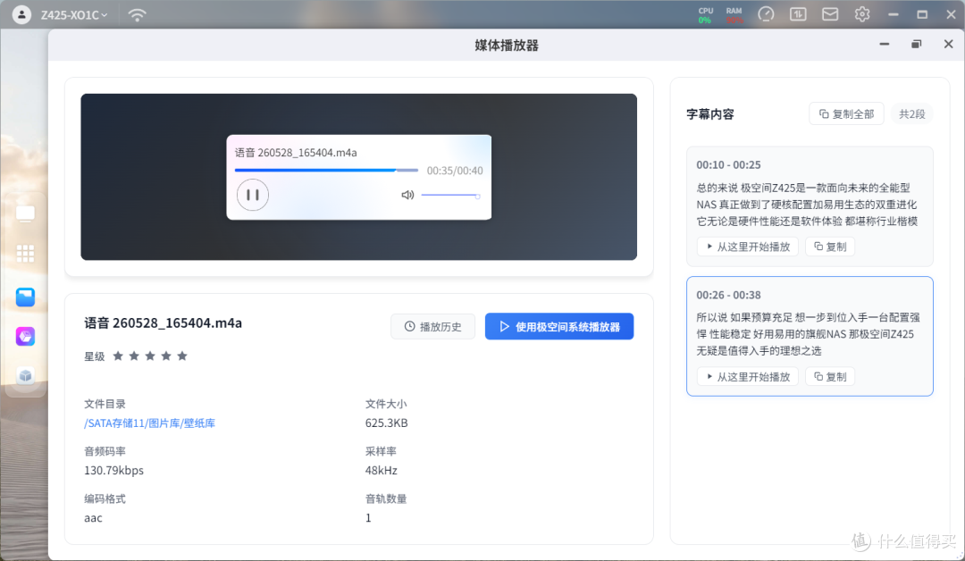Click 使用极空间系统播放器 button
The height and width of the screenshot is (561, 965).
(x=559, y=327)
